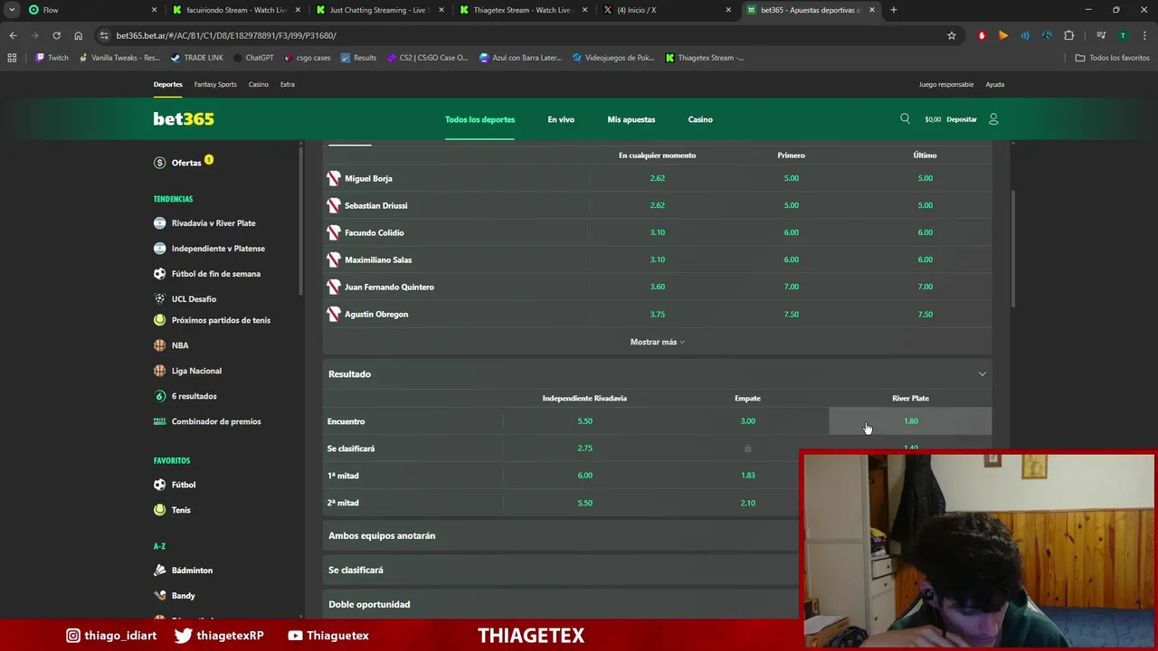Click the Bandy sport icon
The width and height of the screenshot is (1158, 651).
160,596
